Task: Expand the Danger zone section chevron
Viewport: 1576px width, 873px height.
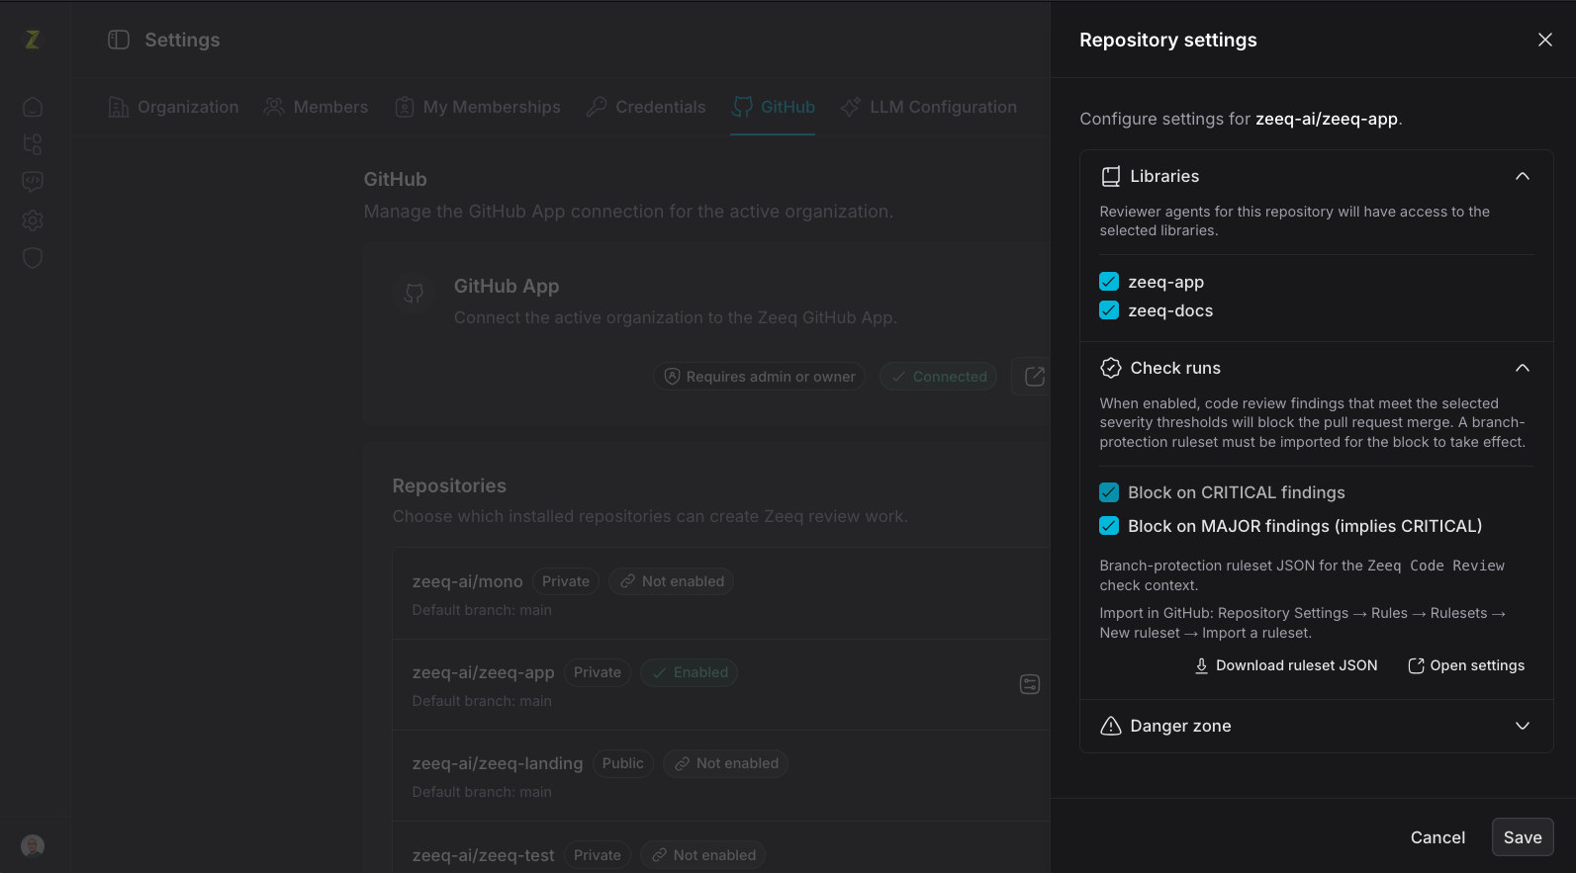Action: pos(1523,726)
